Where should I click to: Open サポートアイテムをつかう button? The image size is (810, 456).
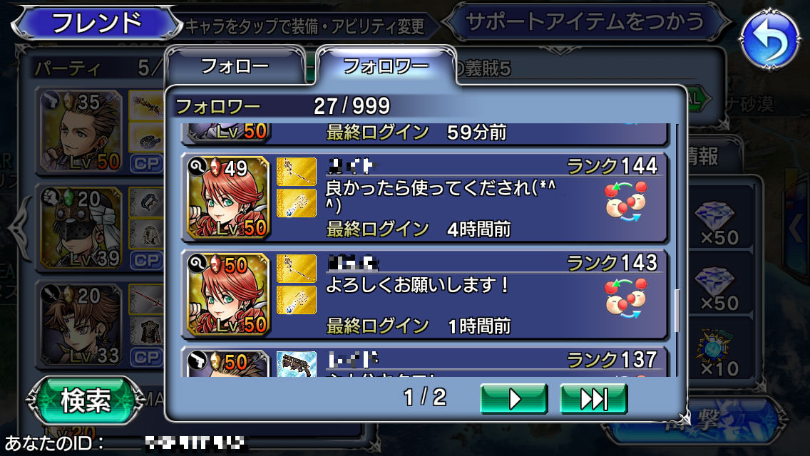(x=585, y=22)
